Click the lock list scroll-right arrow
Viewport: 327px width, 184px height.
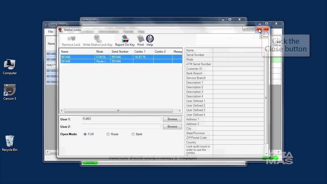[x=180, y=111]
